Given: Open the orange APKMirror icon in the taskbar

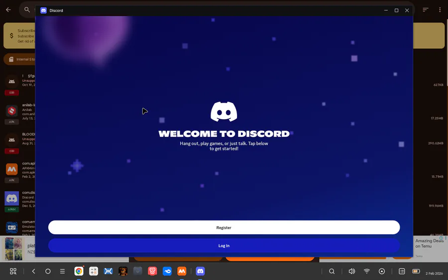Looking at the screenshot, I should (182, 271).
